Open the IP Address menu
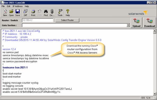157x100 pixels. pyautogui.click(x=18, y=6)
